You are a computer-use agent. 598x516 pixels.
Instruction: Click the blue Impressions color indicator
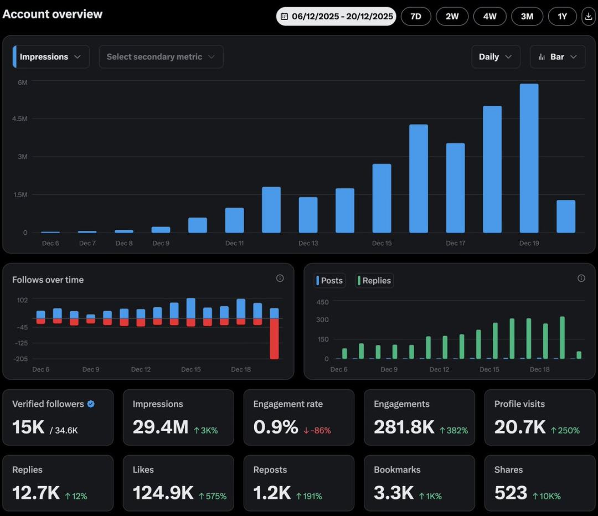pyautogui.click(x=14, y=57)
